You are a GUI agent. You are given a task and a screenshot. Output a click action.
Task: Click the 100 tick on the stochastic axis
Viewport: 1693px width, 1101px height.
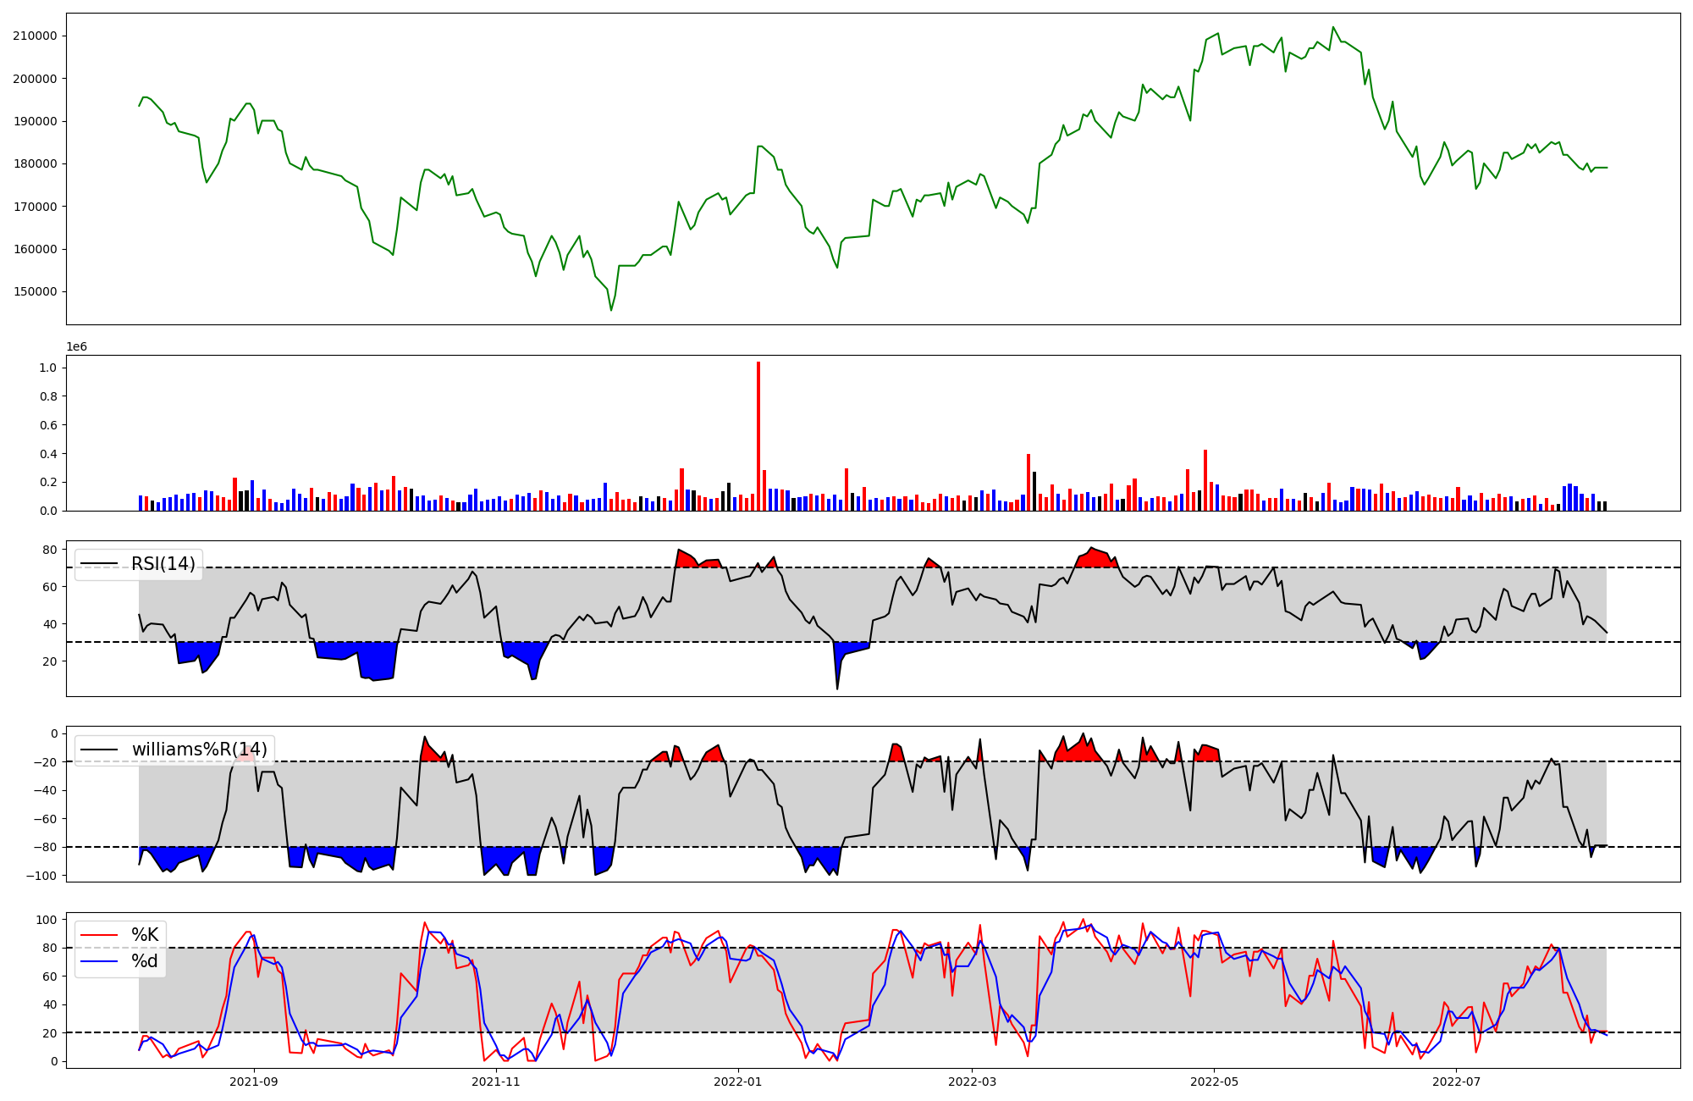pyautogui.click(x=47, y=920)
